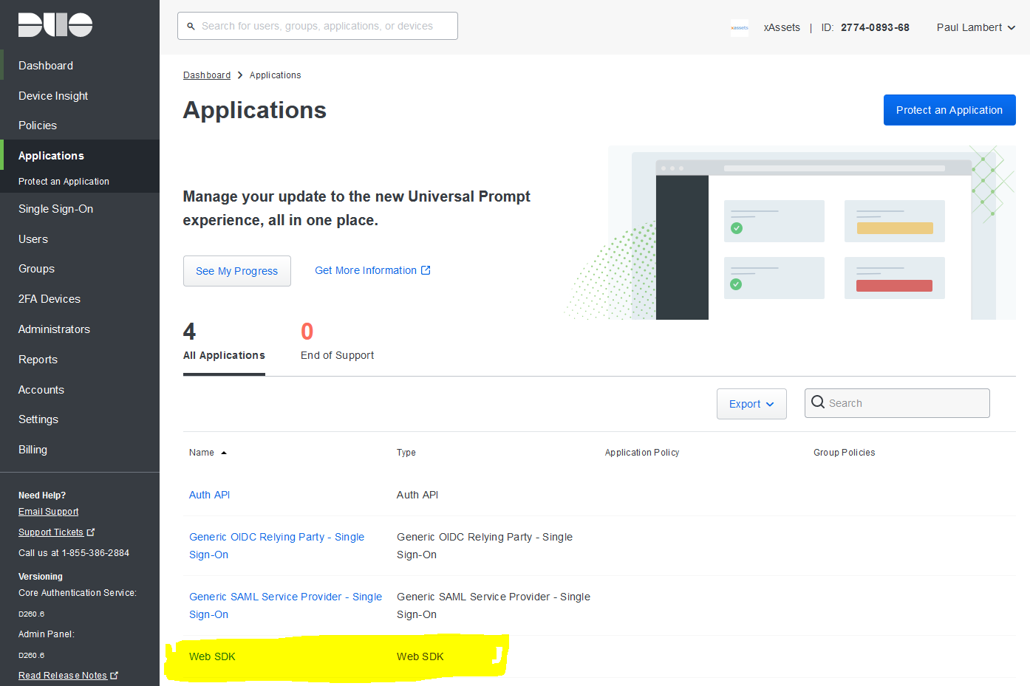This screenshot has width=1030, height=686.
Task: Open the external link beside Get More Information
Action: tap(426, 270)
